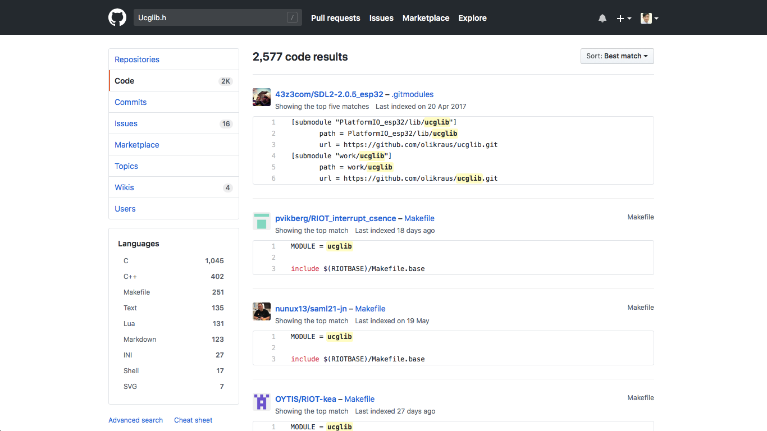The image size is (767, 431).
Task: Click the 43z3com repository avatar
Action: point(262,97)
